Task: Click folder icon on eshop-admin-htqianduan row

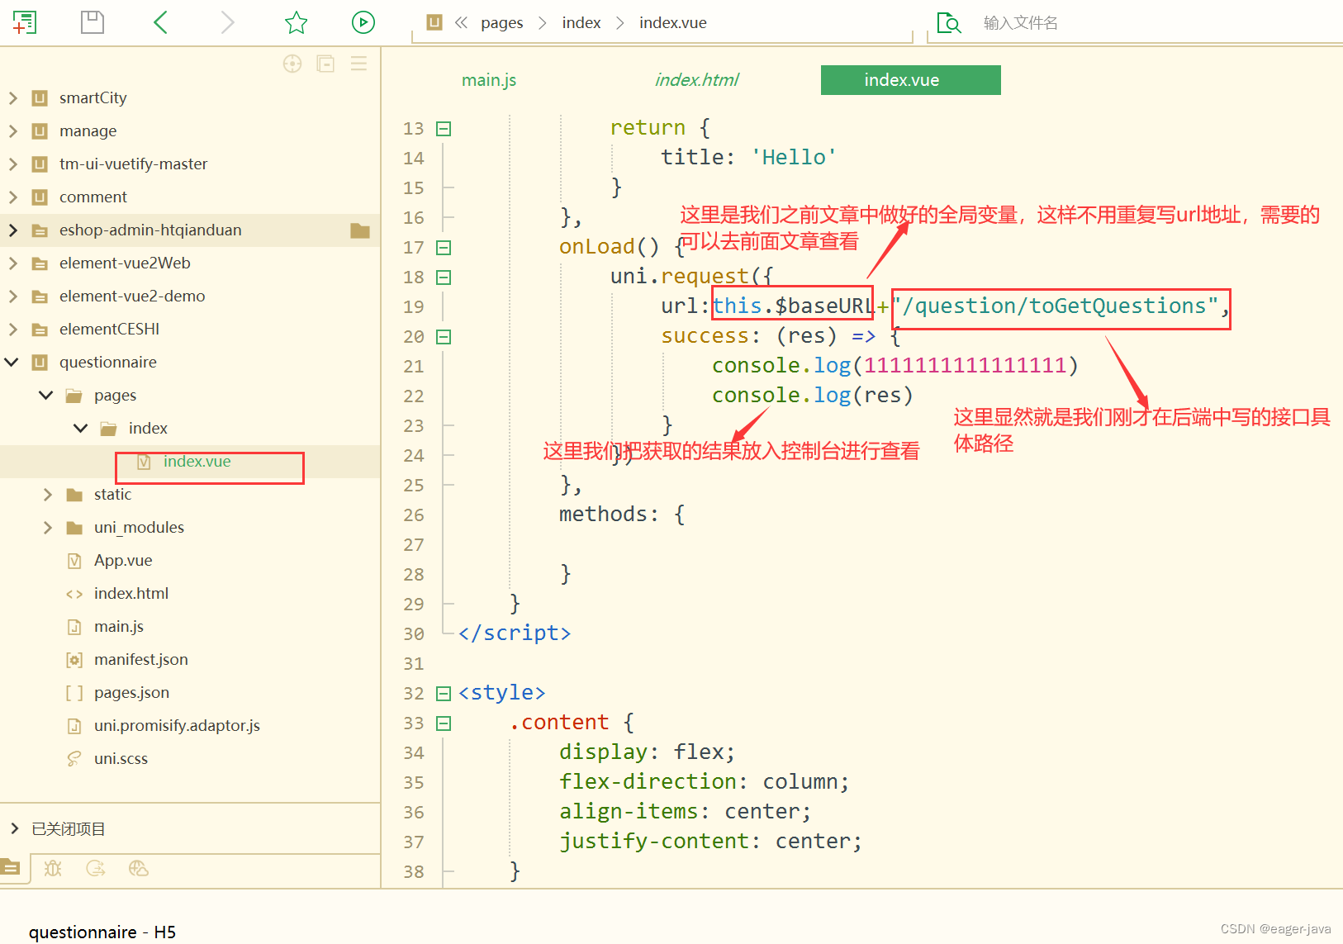Action: (360, 230)
